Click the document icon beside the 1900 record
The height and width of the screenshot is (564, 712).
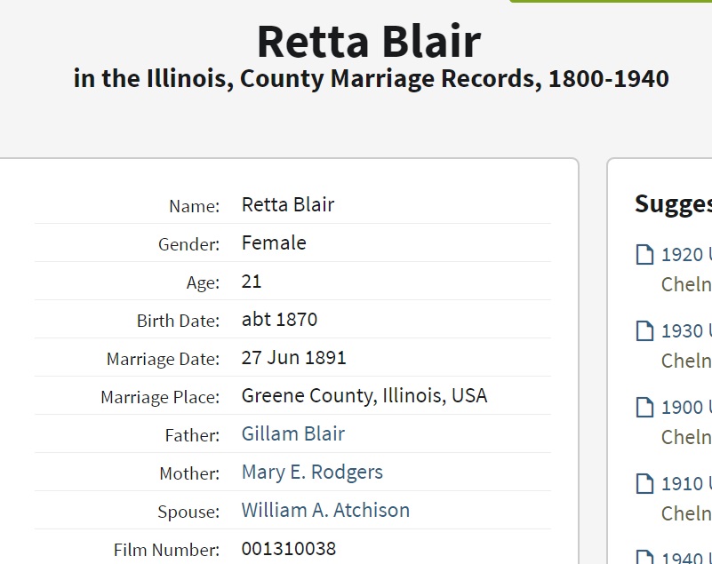(x=644, y=409)
